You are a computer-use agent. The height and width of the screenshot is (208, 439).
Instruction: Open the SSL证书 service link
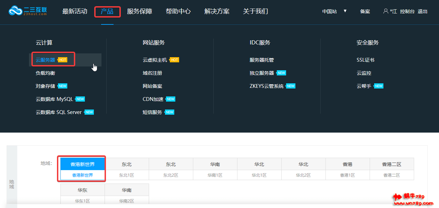[365, 60]
